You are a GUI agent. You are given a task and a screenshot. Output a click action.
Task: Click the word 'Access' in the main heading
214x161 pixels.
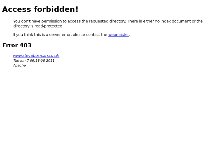(x=17, y=9)
